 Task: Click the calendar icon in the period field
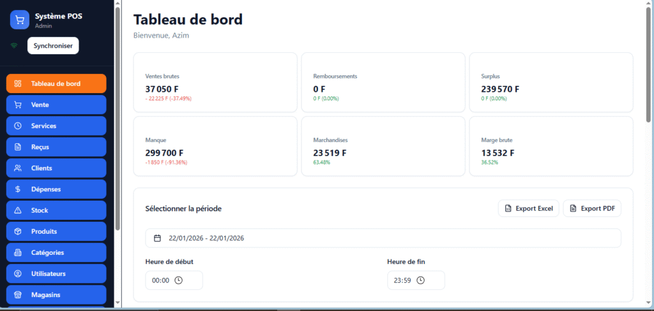(157, 238)
